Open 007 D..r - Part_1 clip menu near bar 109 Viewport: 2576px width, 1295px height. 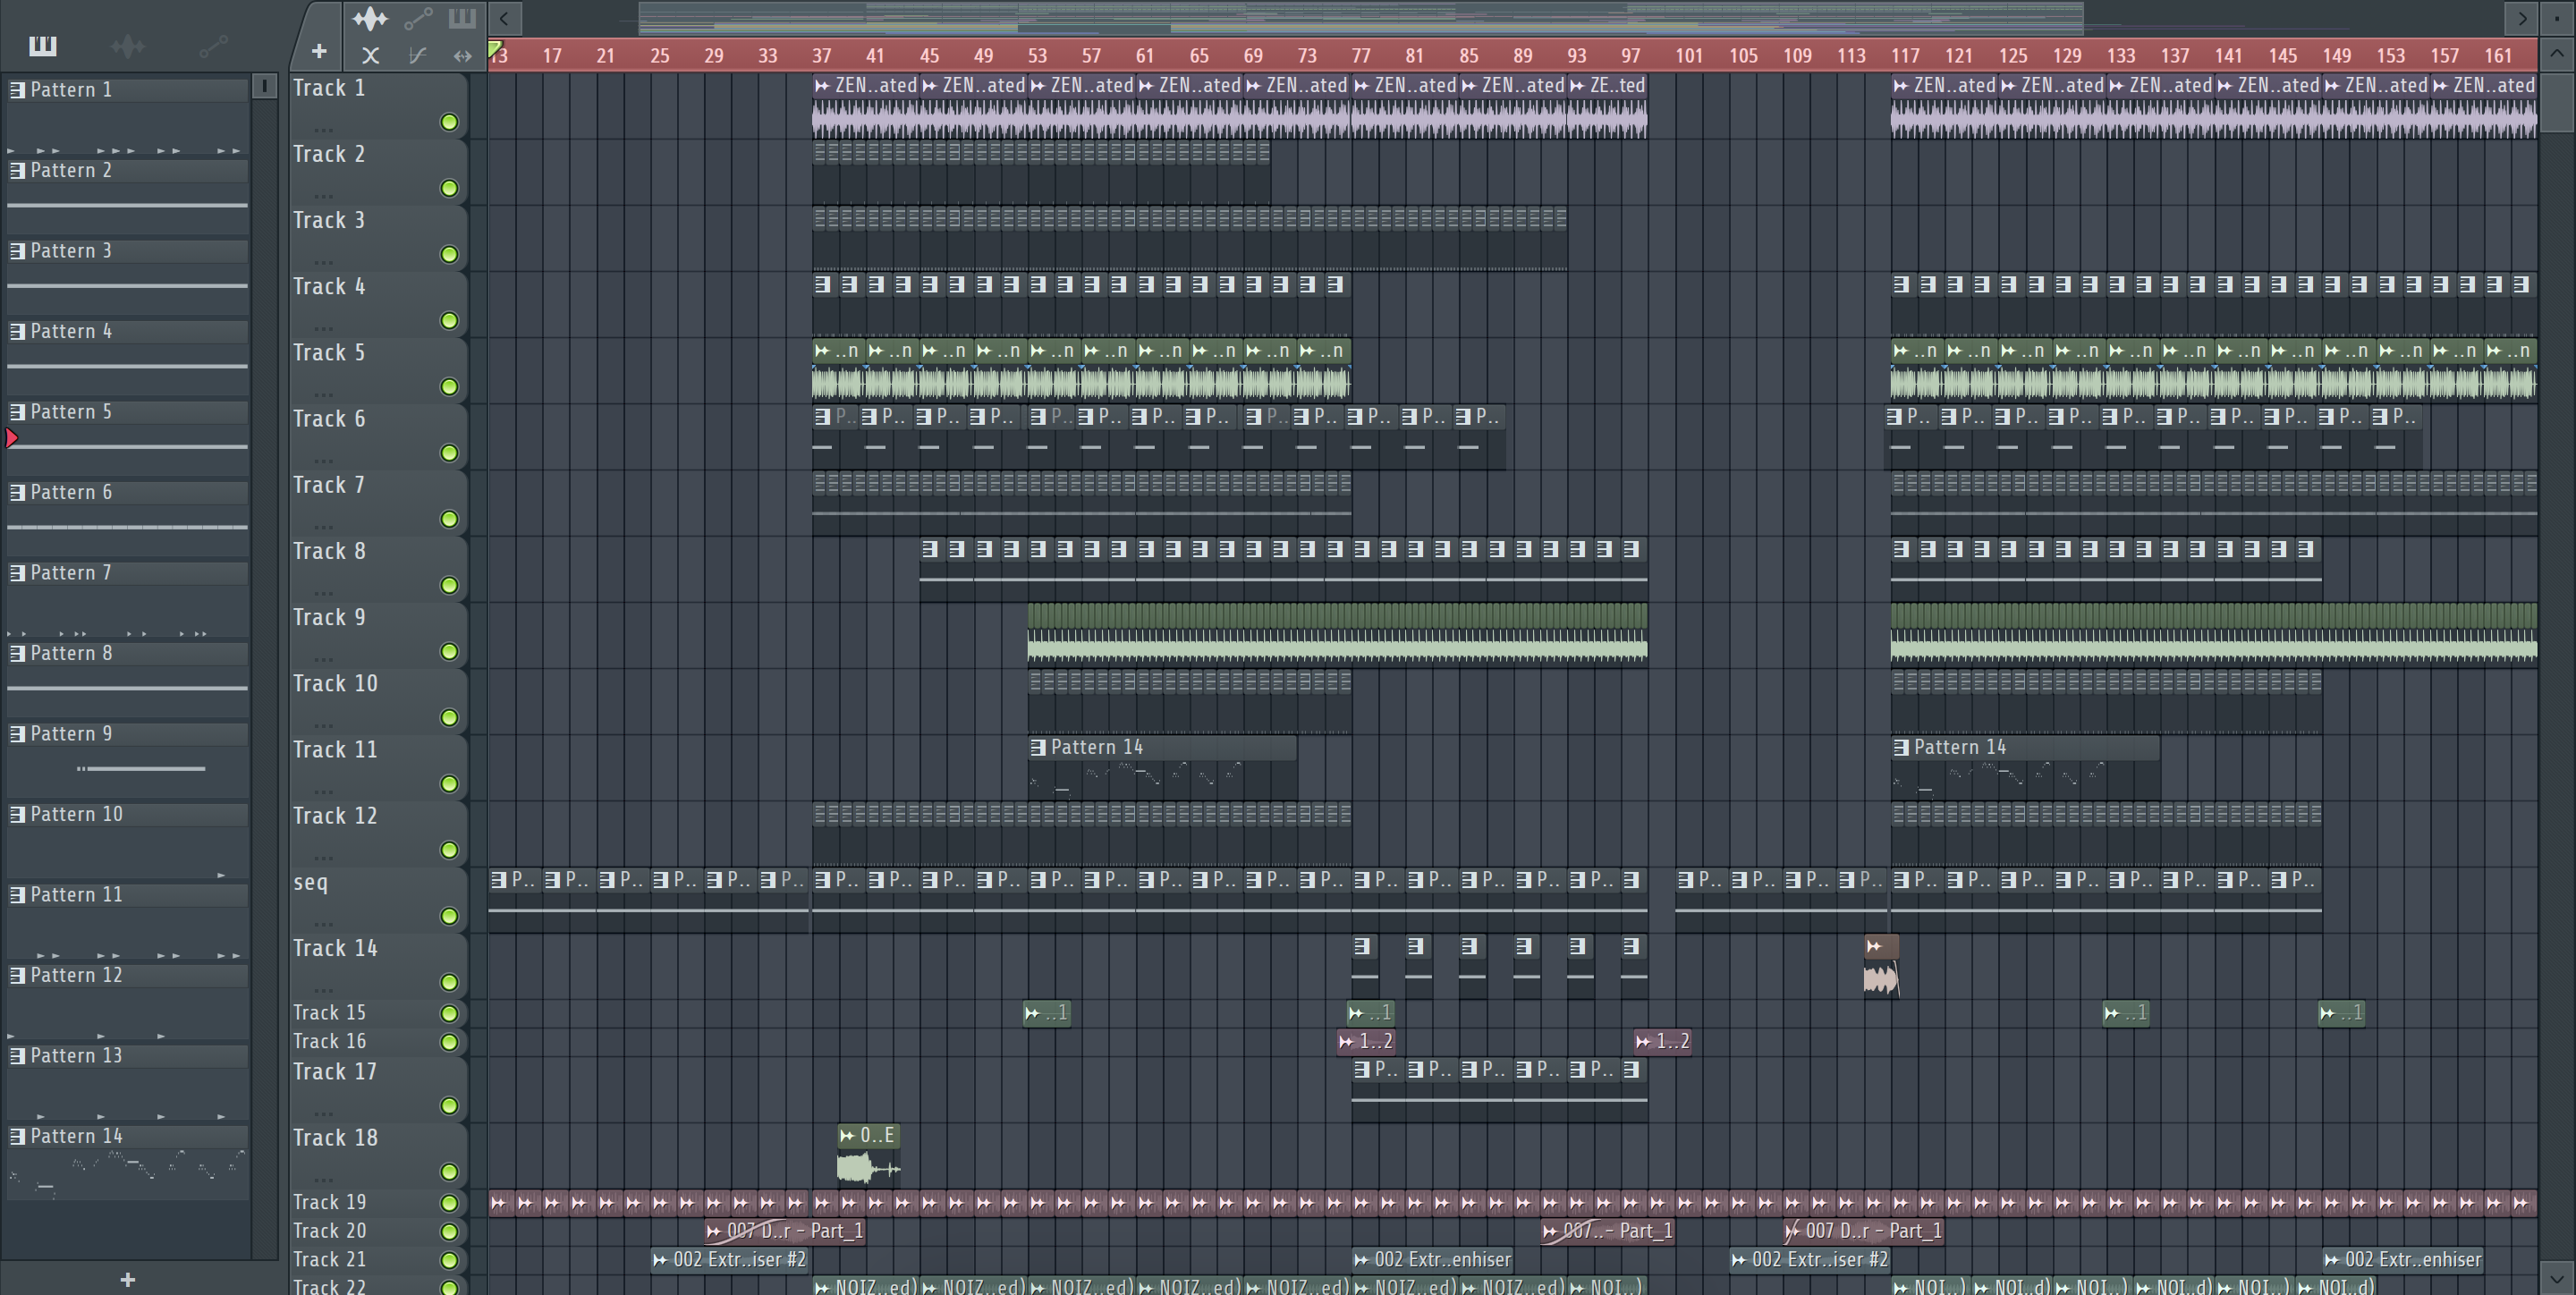(x=1793, y=1231)
